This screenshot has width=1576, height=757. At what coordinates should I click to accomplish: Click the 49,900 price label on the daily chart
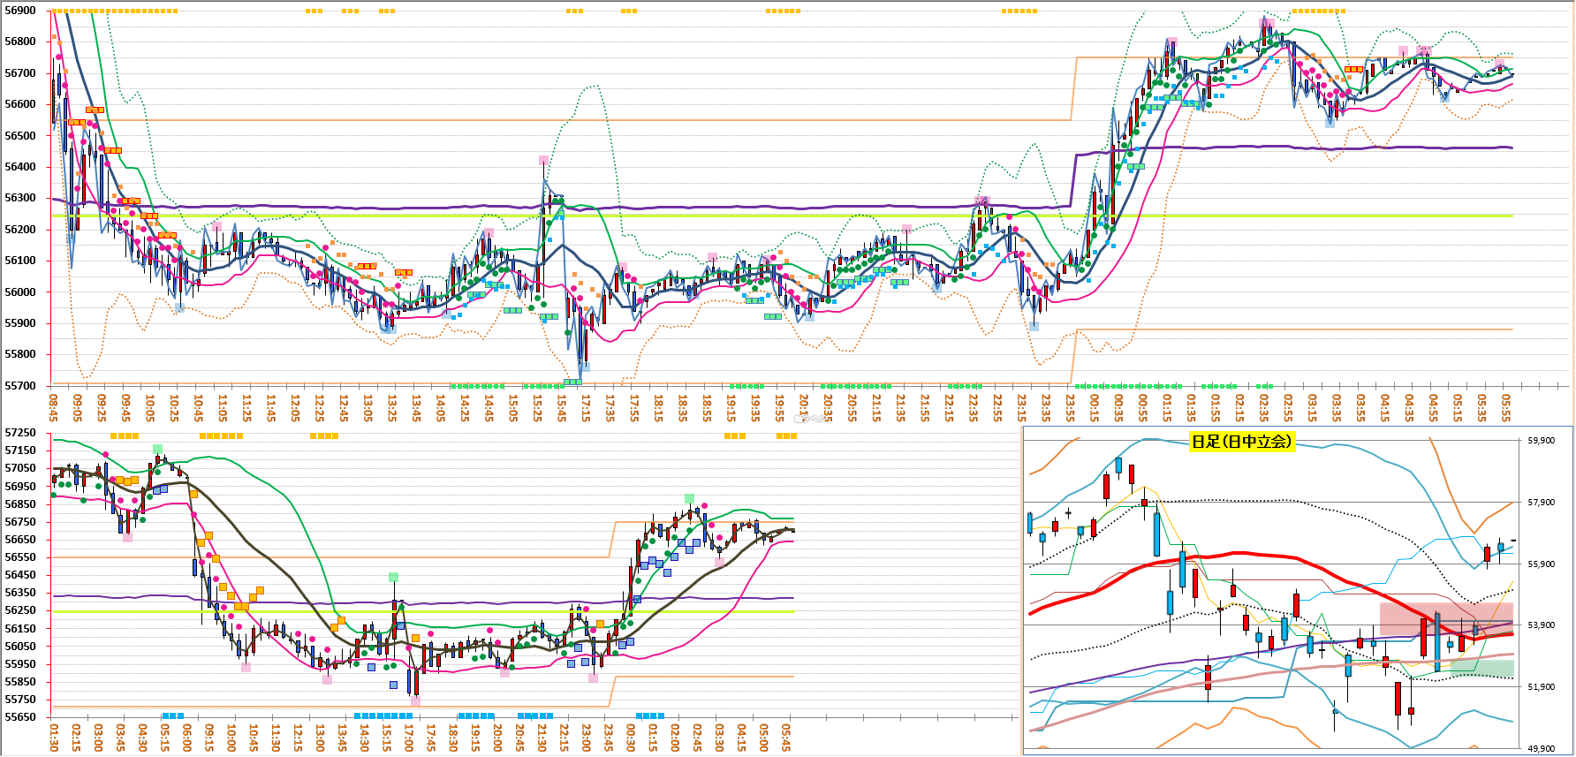[1542, 748]
